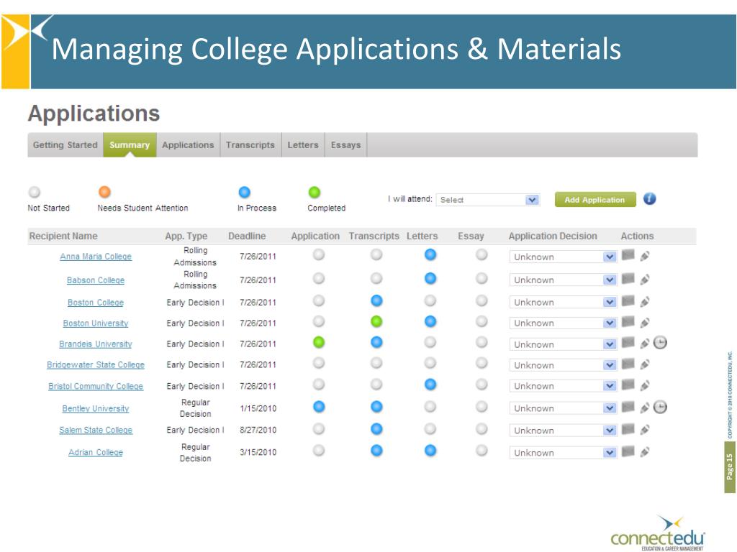The height and width of the screenshot is (552, 737).
Task: Open Application Decision dropdown for Anna Maria College
Action: click(563, 257)
